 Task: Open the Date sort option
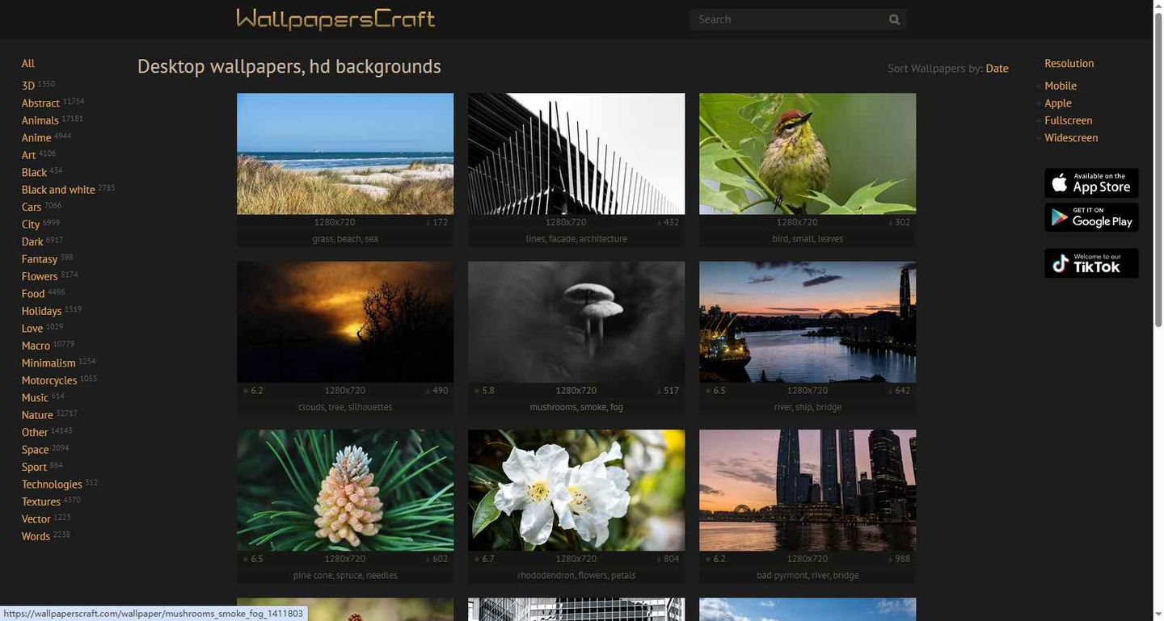(x=997, y=69)
